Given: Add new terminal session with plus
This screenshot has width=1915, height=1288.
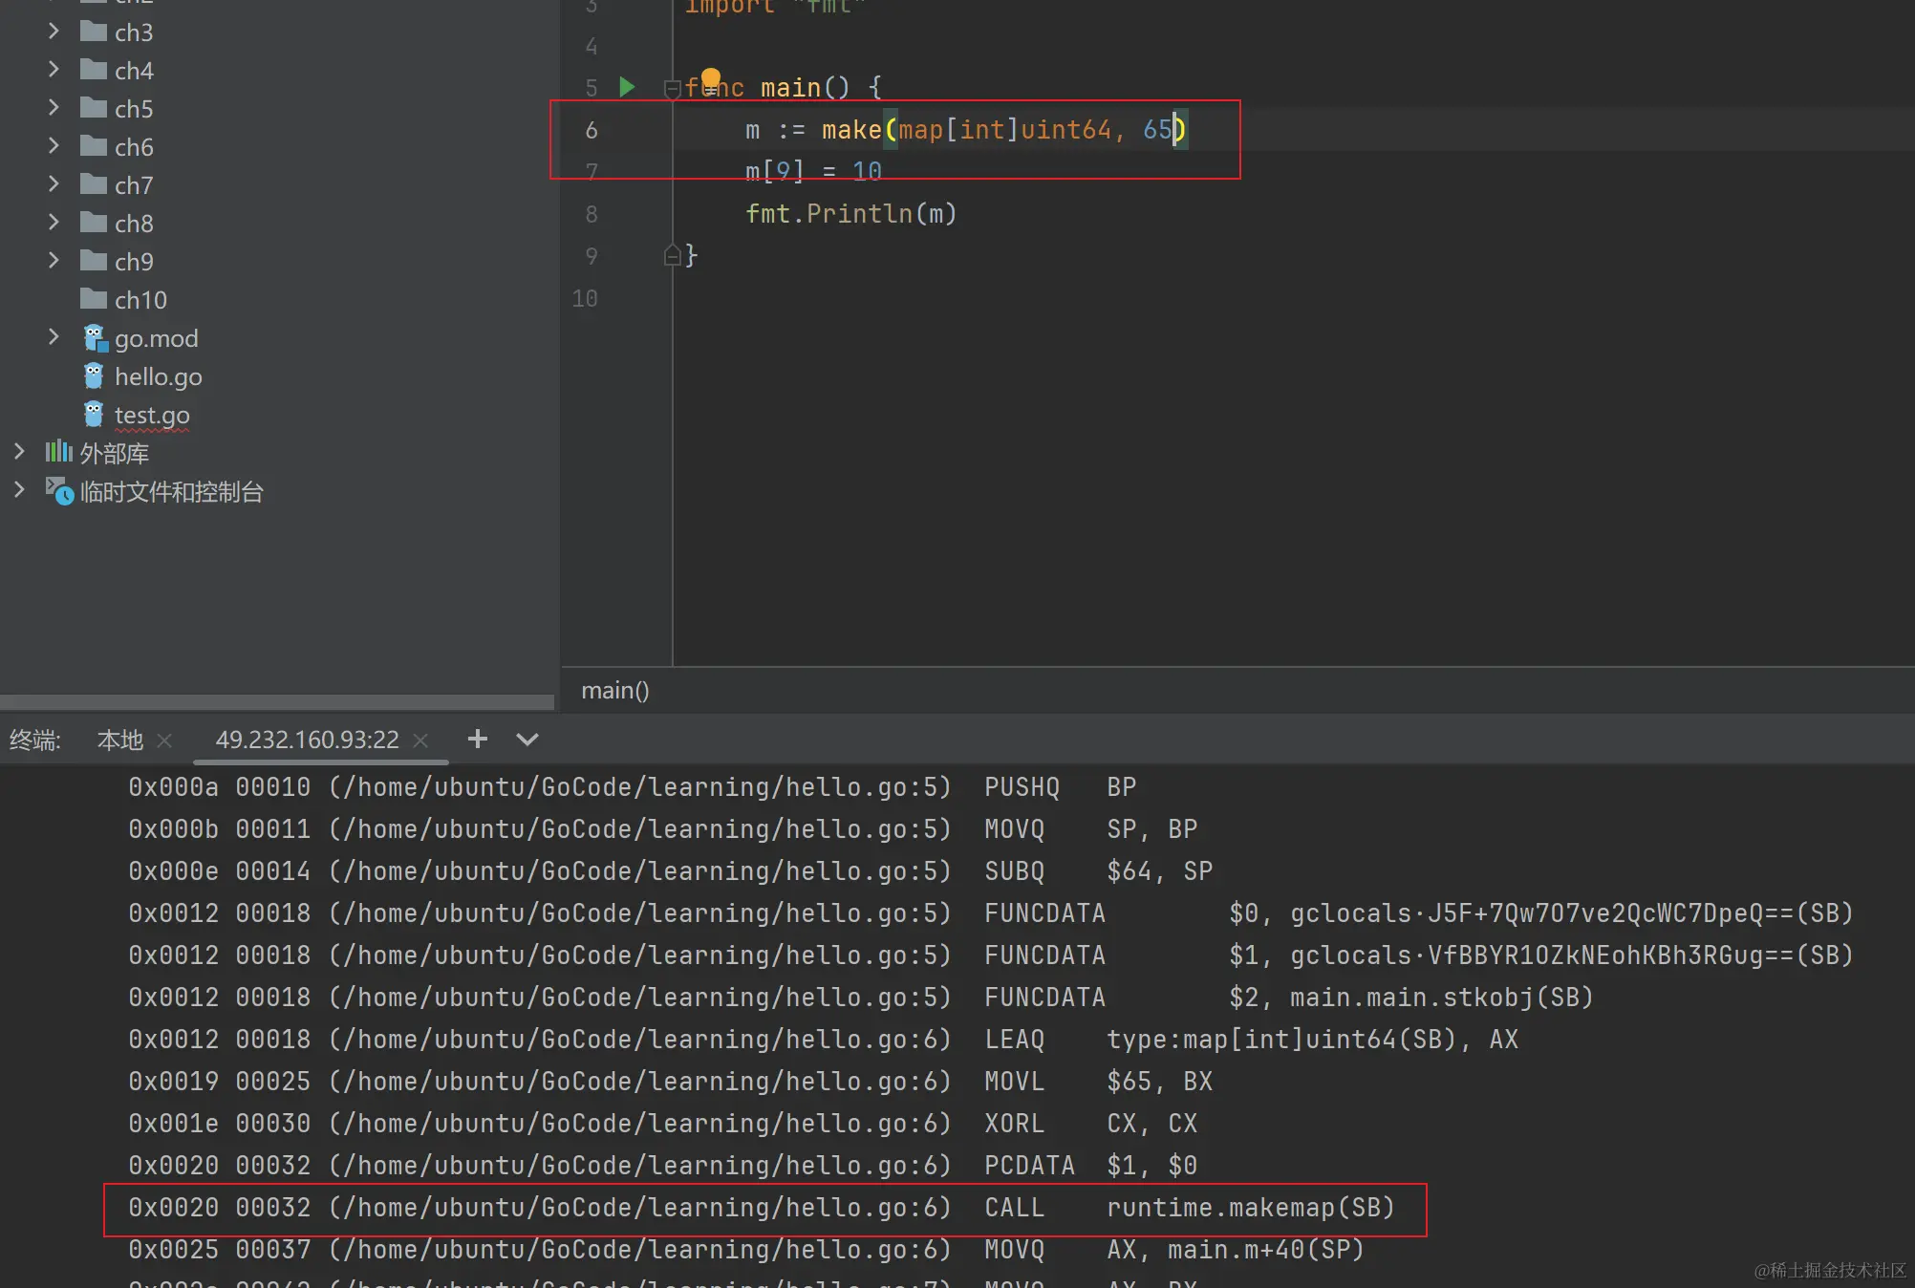Looking at the screenshot, I should 477,739.
